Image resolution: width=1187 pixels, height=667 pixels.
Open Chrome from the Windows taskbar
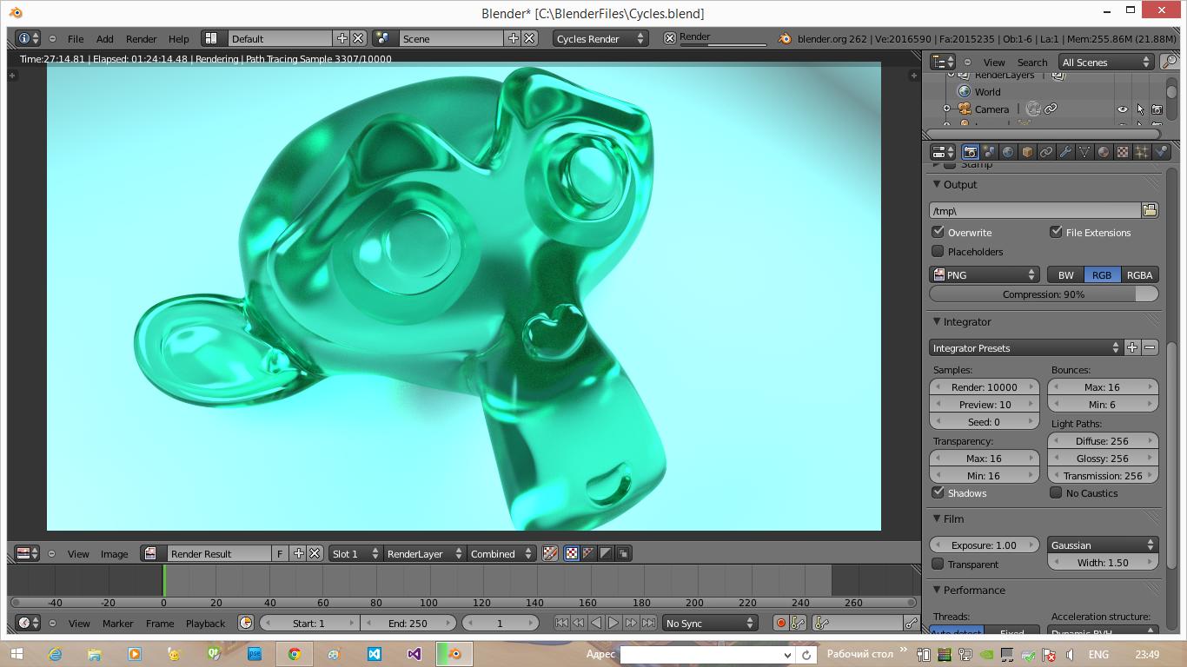295,654
